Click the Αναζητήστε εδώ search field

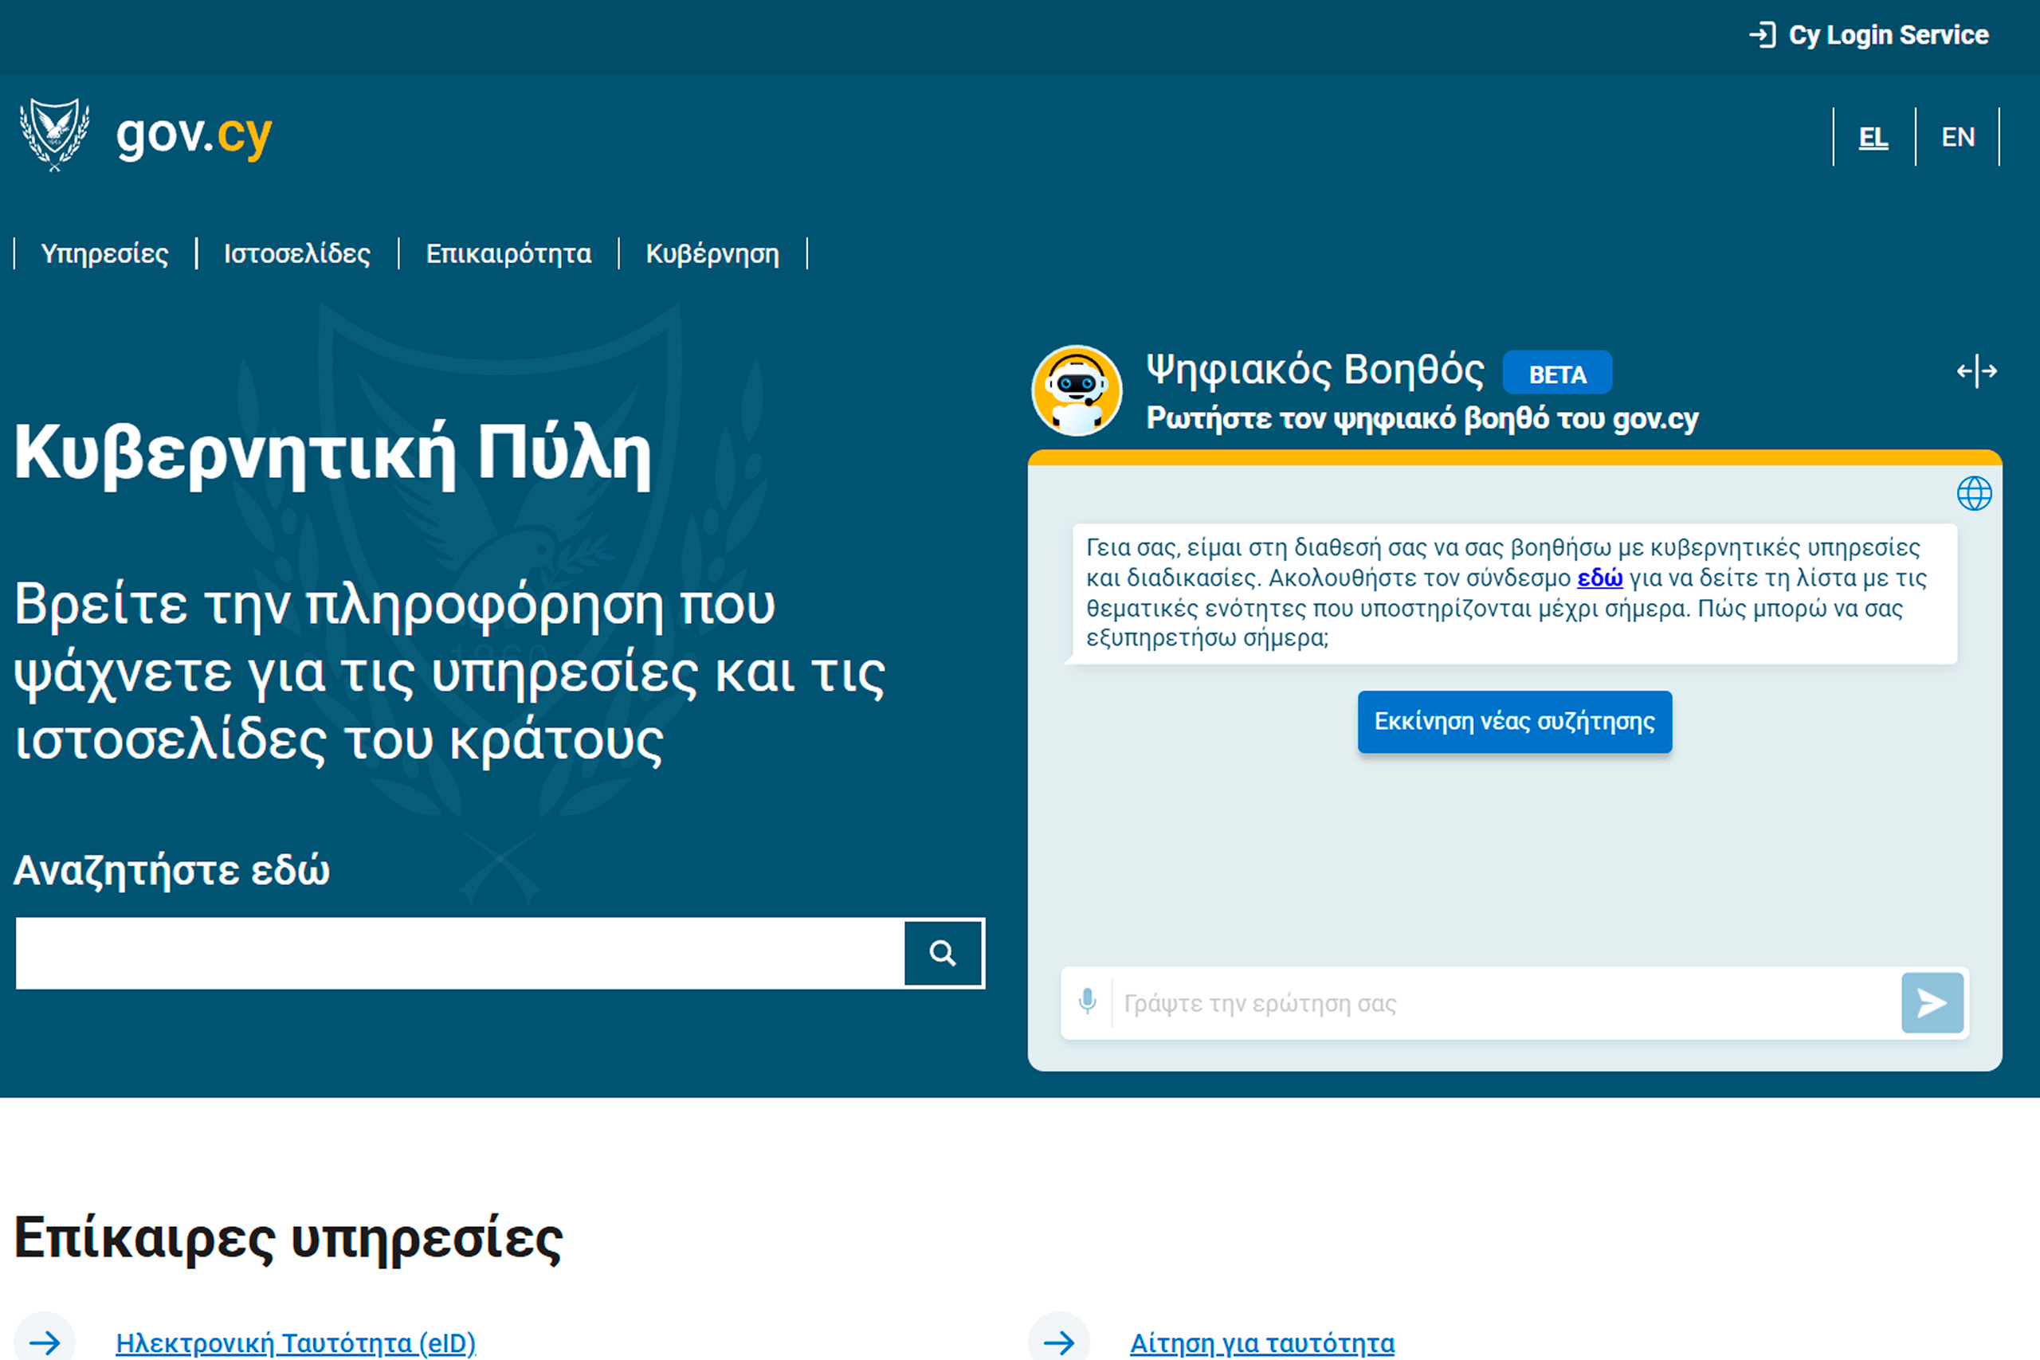[460, 953]
